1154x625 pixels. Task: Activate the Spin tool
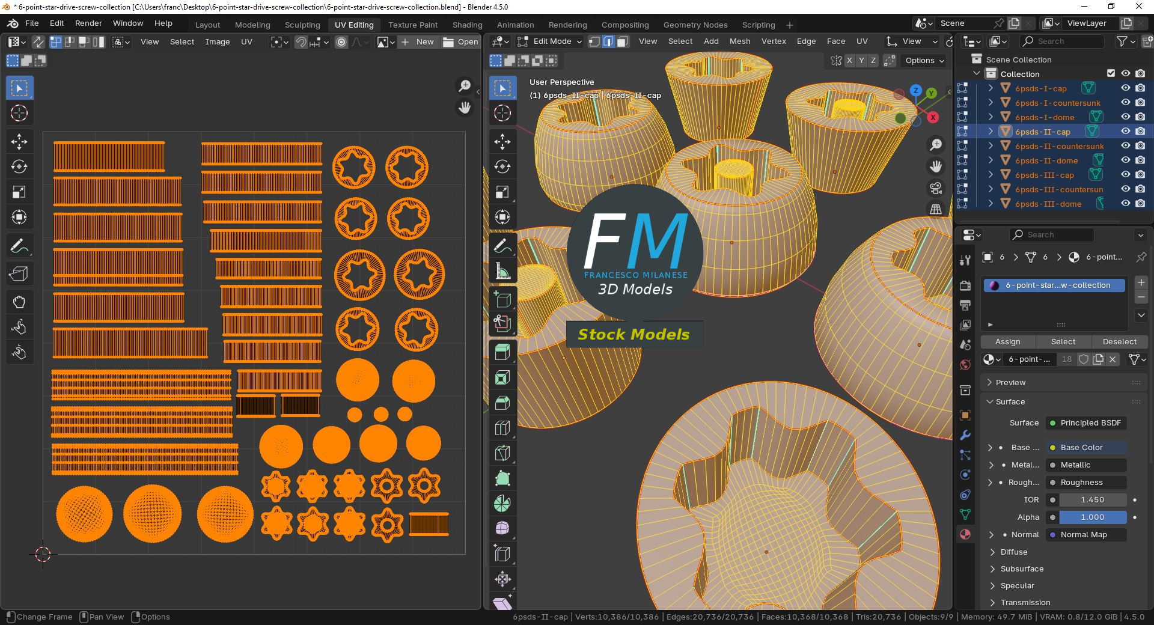point(502,504)
